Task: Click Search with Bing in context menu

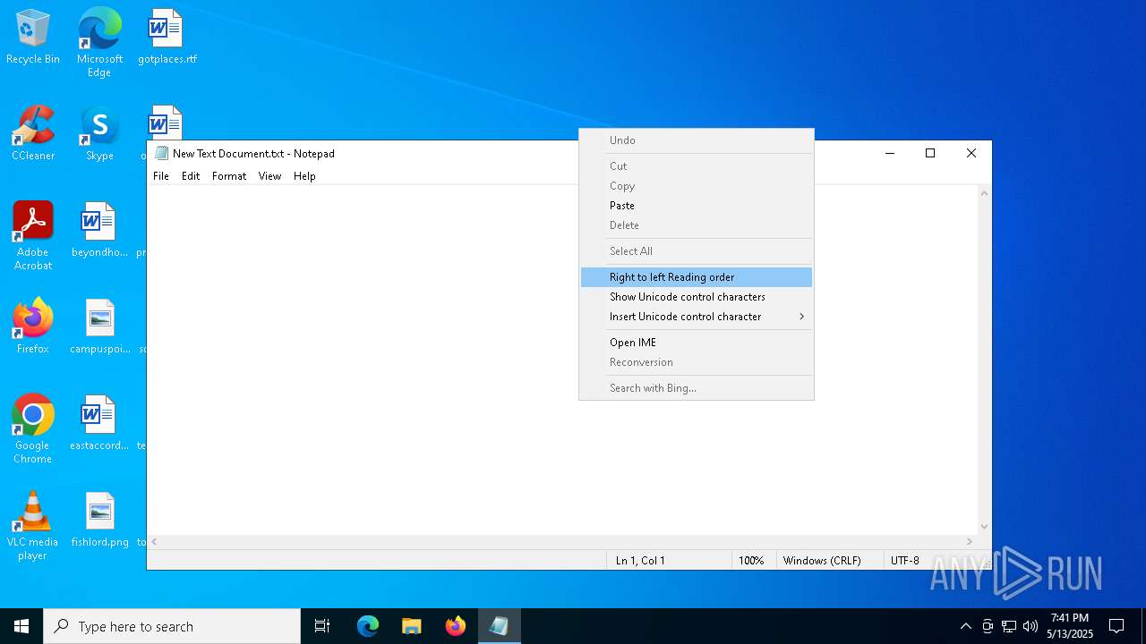Action: (697, 388)
